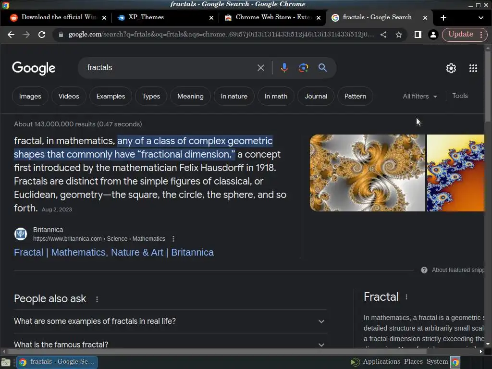Viewport: 492px width, 369px height.
Task: Select the Meaning filter chip
Action: [190, 96]
